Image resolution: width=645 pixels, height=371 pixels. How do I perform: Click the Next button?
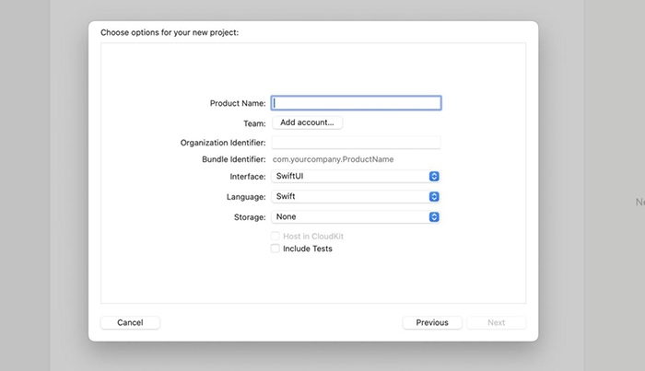(496, 322)
